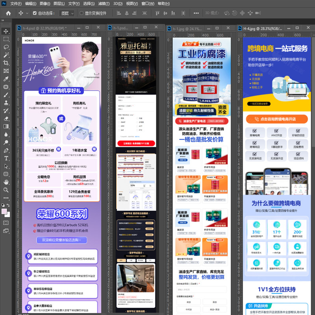Open the Edit Toolbar three-dots button
The width and height of the screenshot is (315, 315).
6,198
